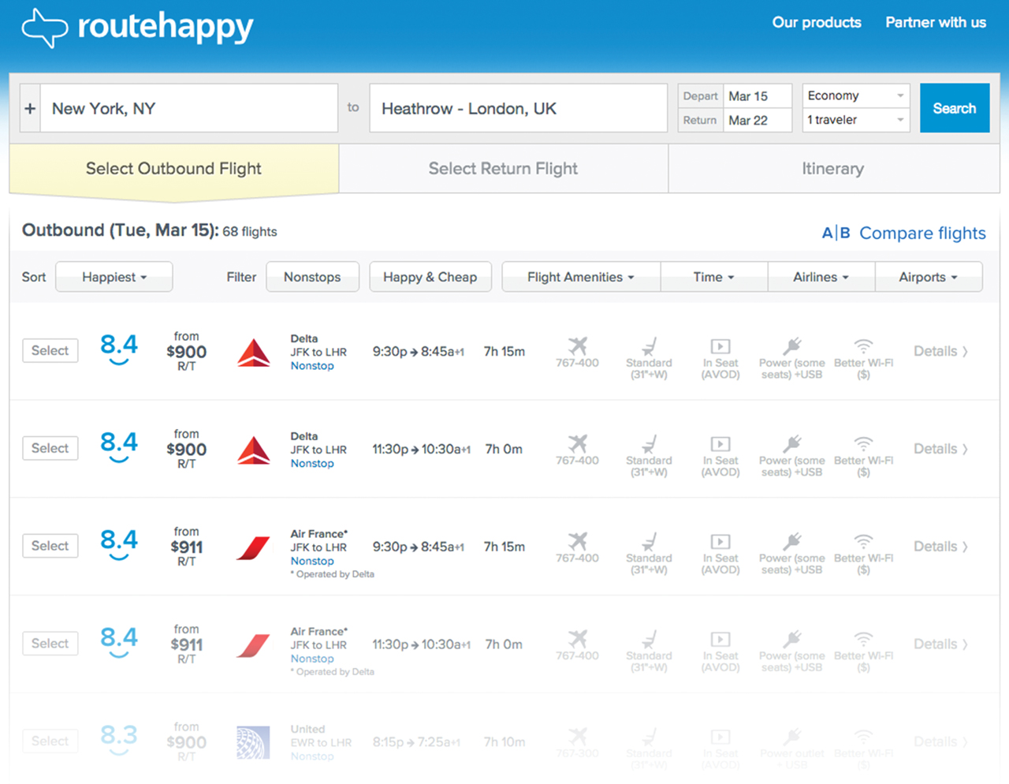The image size is (1009, 784).
Task: Click Air France logo in 9:30p row
Action: pyautogui.click(x=253, y=547)
